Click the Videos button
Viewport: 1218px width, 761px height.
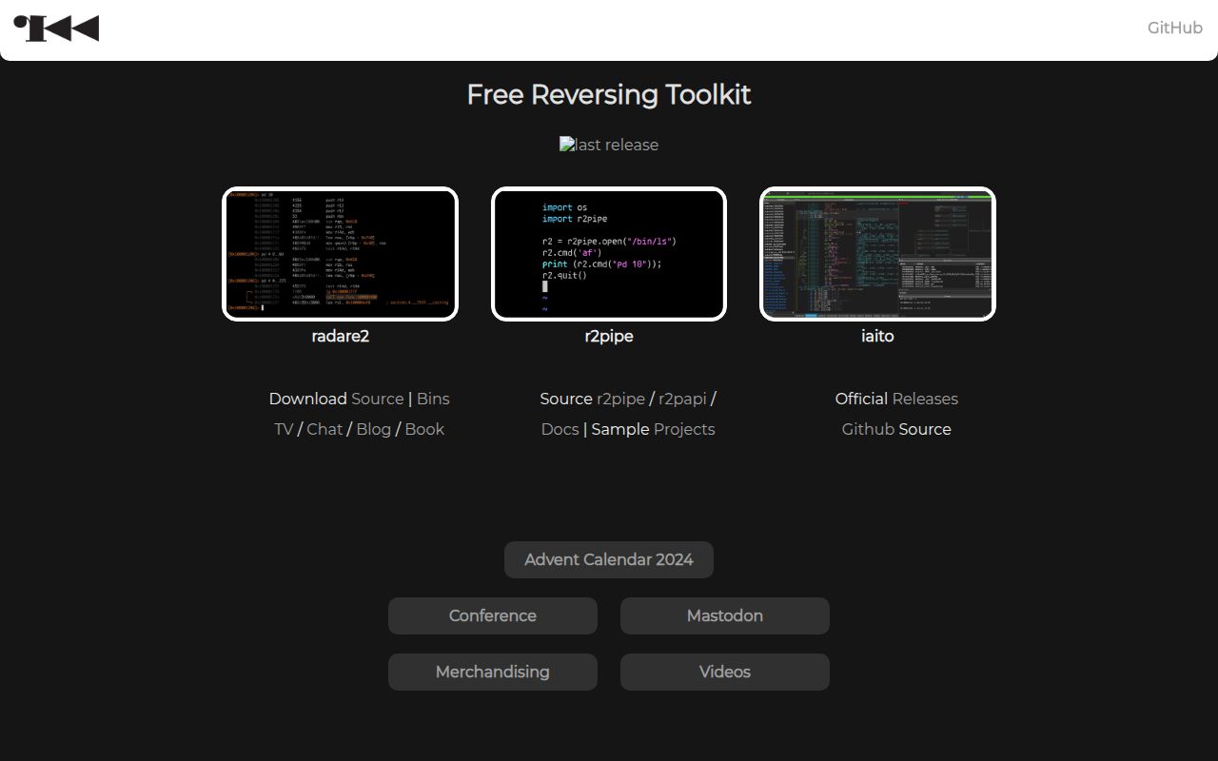point(725,672)
